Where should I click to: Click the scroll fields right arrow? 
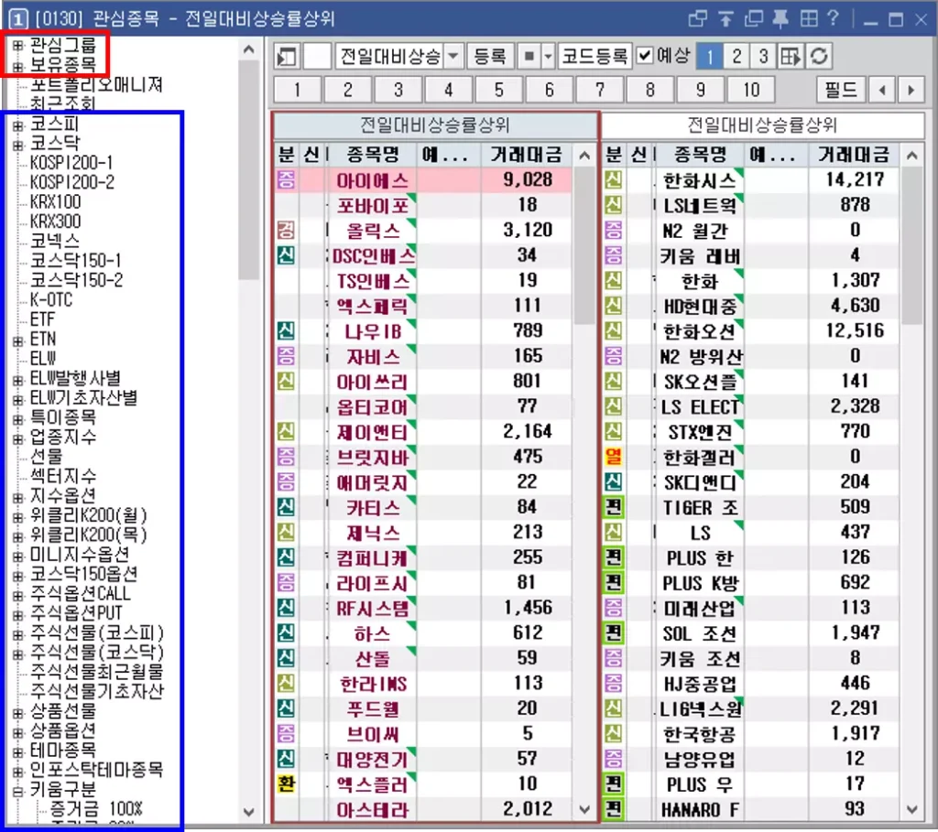coord(911,91)
